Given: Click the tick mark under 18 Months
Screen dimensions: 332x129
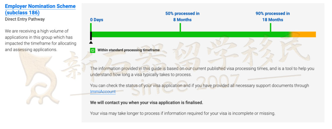Looking at the screenshot, I should pyautogui.click(x=271, y=27).
